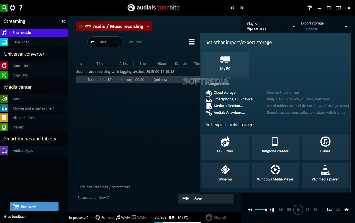Start playback with the Play button
The image size is (355, 223).
click(298, 210)
